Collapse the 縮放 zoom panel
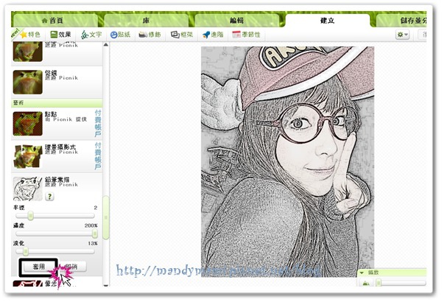This screenshot has height=302, width=442. tap(362, 273)
